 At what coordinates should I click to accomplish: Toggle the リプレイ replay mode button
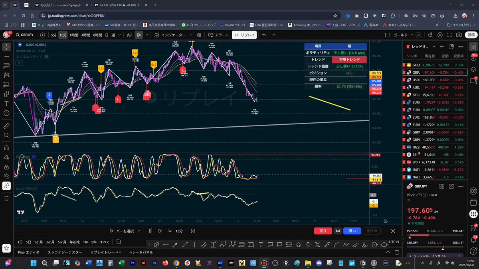tap(244, 35)
